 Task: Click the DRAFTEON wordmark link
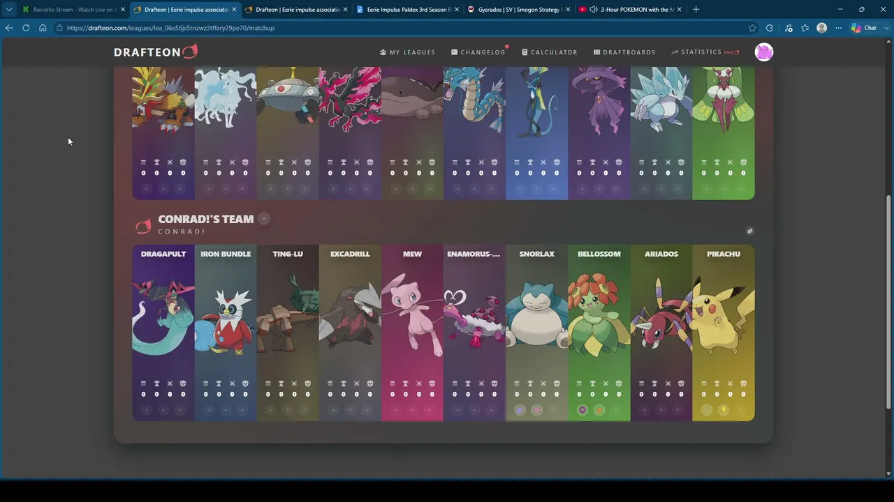pos(147,52)
